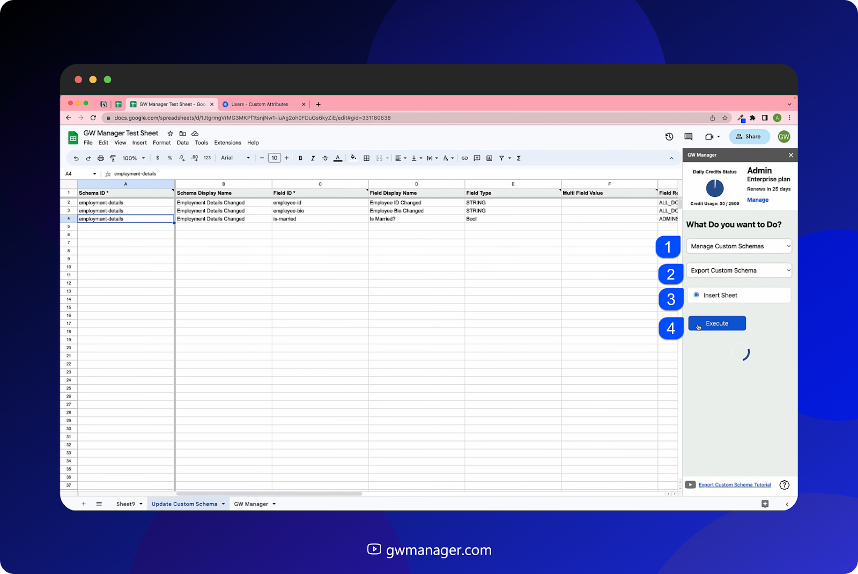The image size is (858, 574).
Task: Activate the paint format tool
Action: [113, 158]
